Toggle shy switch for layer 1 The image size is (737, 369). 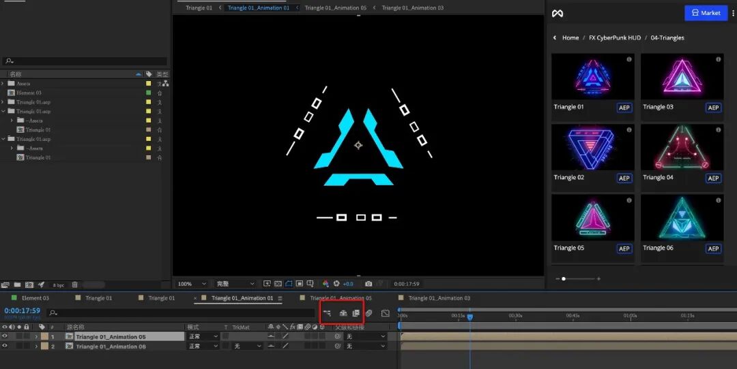point(271,336)
